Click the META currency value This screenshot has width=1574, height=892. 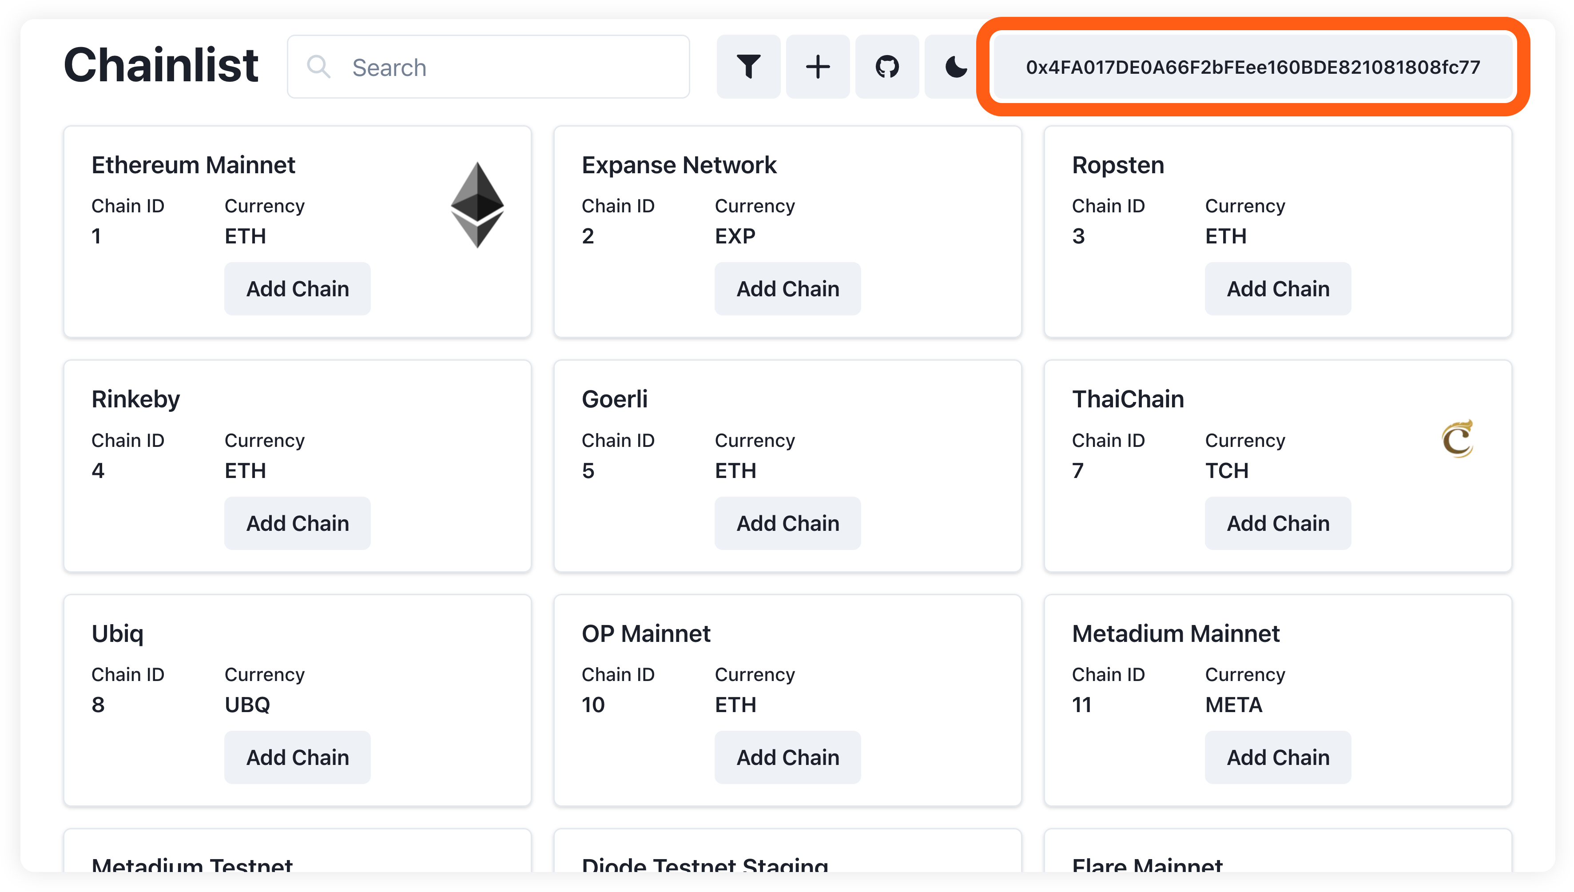pyautogui.click(x=1234, y=705)
